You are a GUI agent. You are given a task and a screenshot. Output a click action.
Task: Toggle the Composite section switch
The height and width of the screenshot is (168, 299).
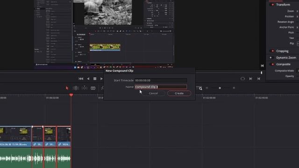tap(272, 64)
